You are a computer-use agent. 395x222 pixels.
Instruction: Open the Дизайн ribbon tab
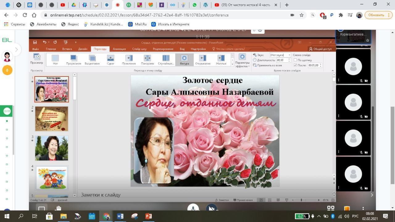(82, 49)
